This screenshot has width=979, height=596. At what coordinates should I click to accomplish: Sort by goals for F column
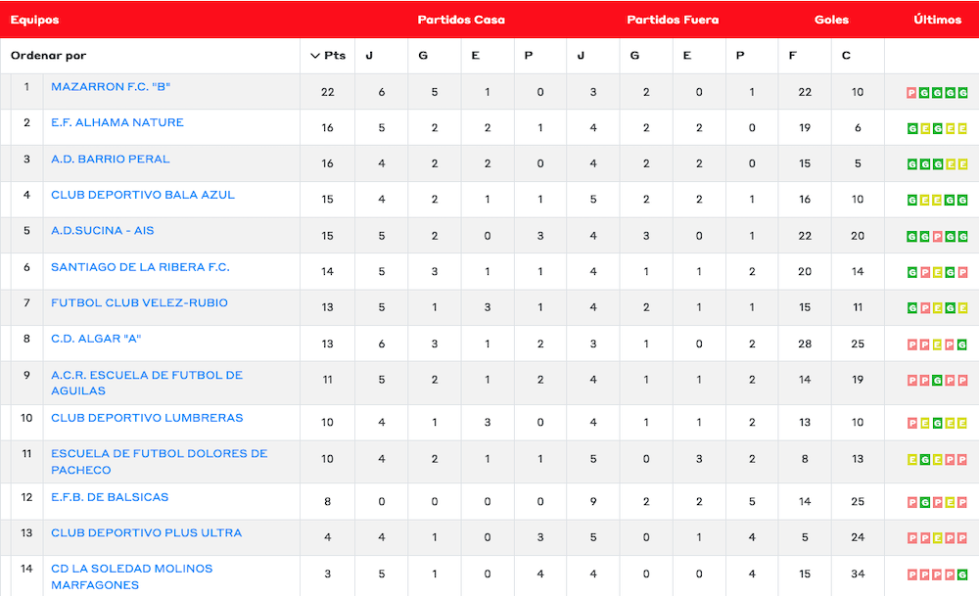coord(793,56)
